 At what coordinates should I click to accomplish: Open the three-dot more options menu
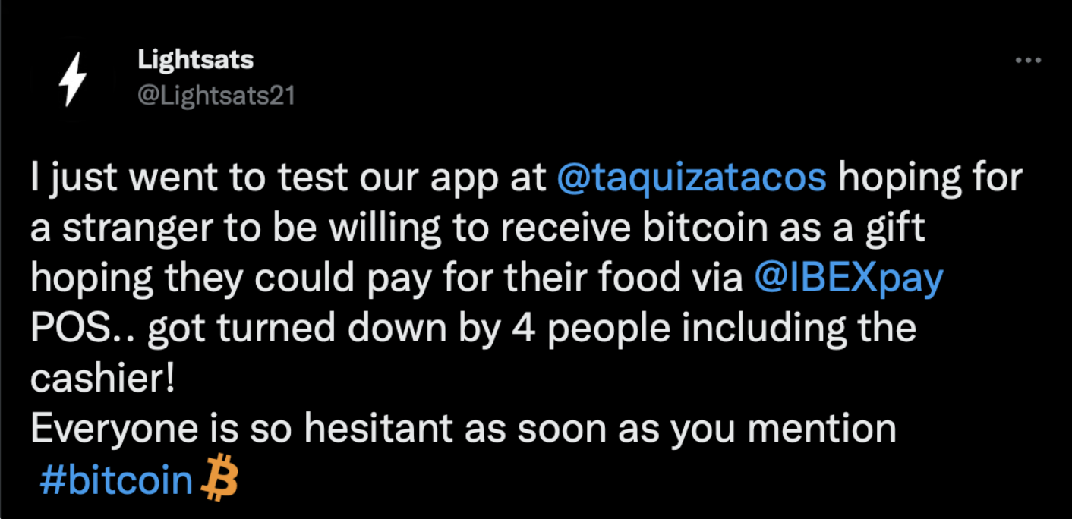pos(1028,61)
